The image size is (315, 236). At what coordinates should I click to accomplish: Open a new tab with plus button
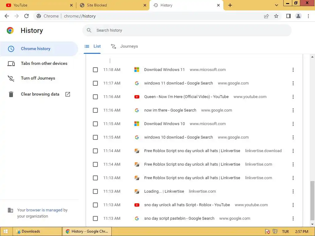click(230, 5)
